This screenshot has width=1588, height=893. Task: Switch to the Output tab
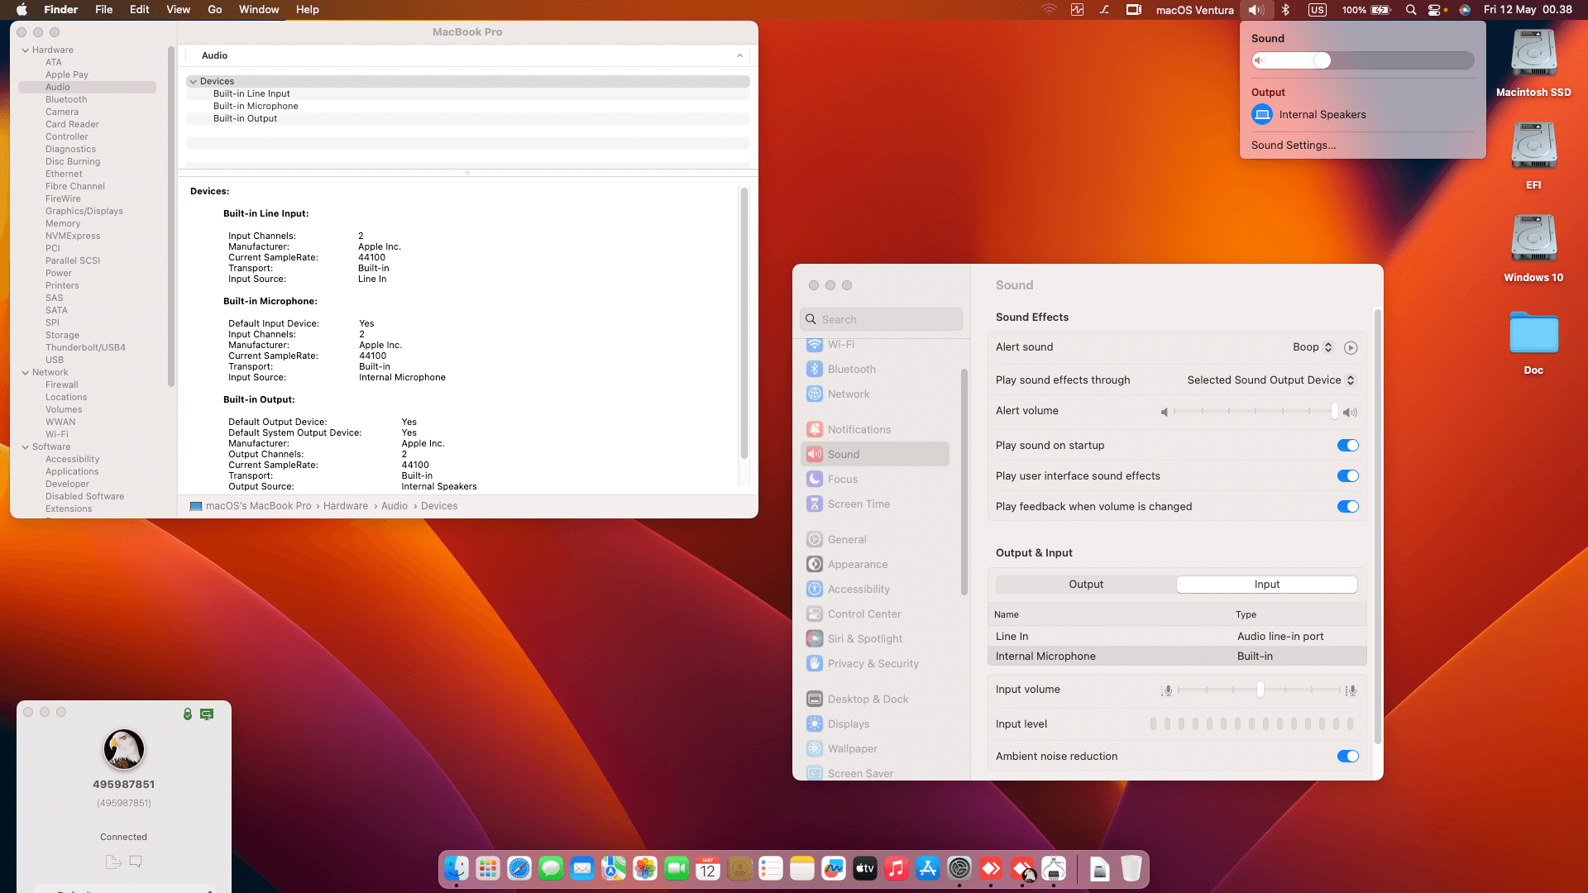point(1086,585)
